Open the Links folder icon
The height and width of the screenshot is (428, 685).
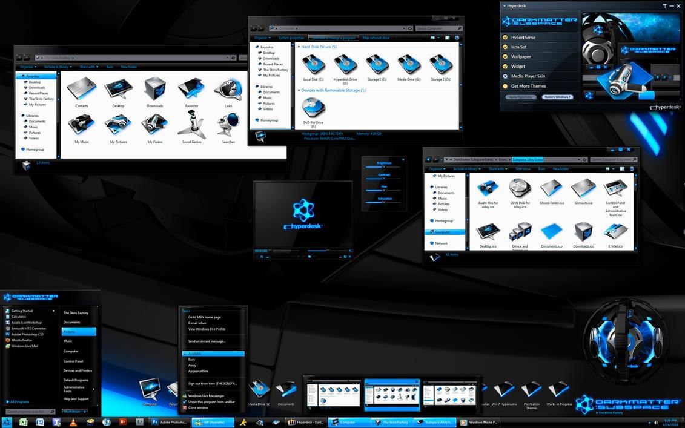pyautogui.click(x=228, y=90)
